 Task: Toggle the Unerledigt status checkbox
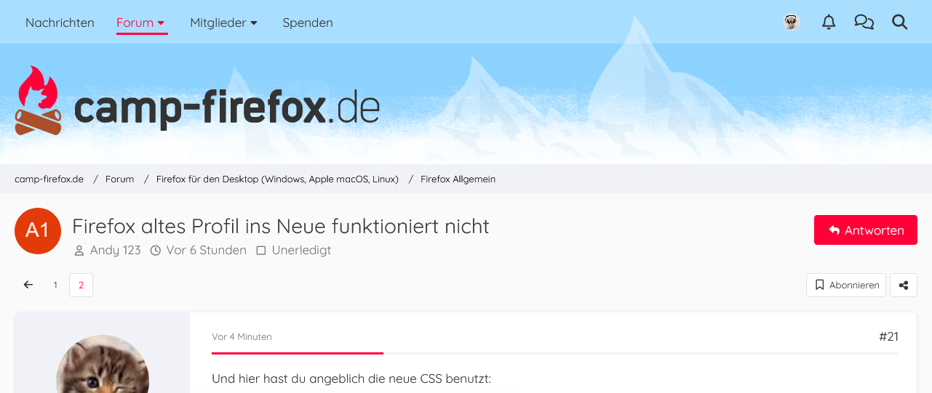(261, 251)
